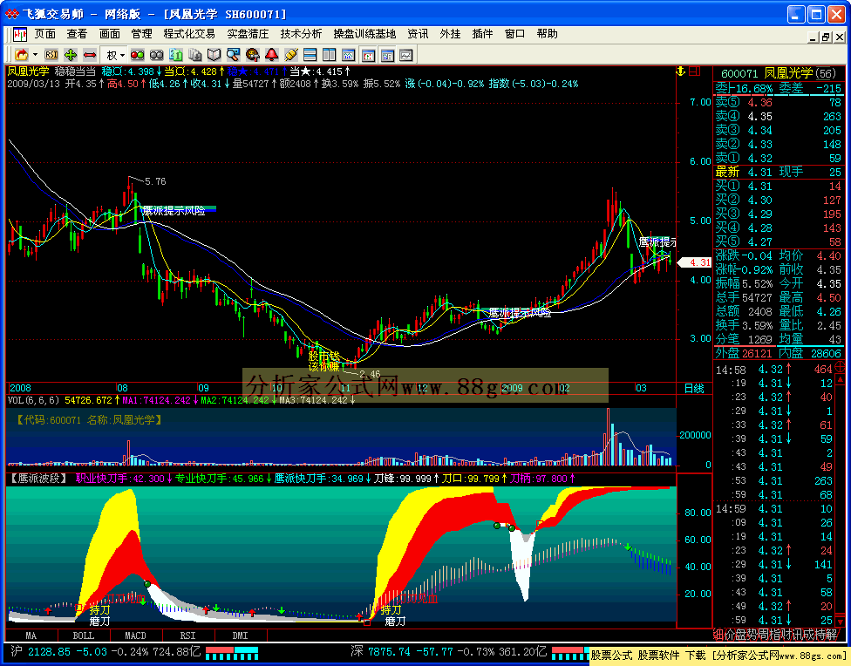The image size is (851, 666).
Task: Click the red and green lights icon
Action: click(137, 54)
